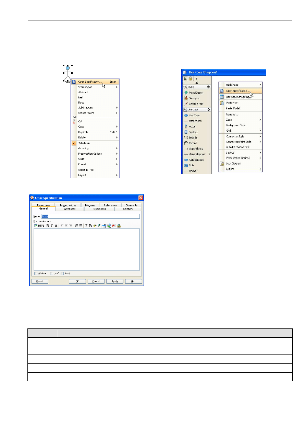
Task: Choose the Gesture Pen tool
Action: click(195, 104)
